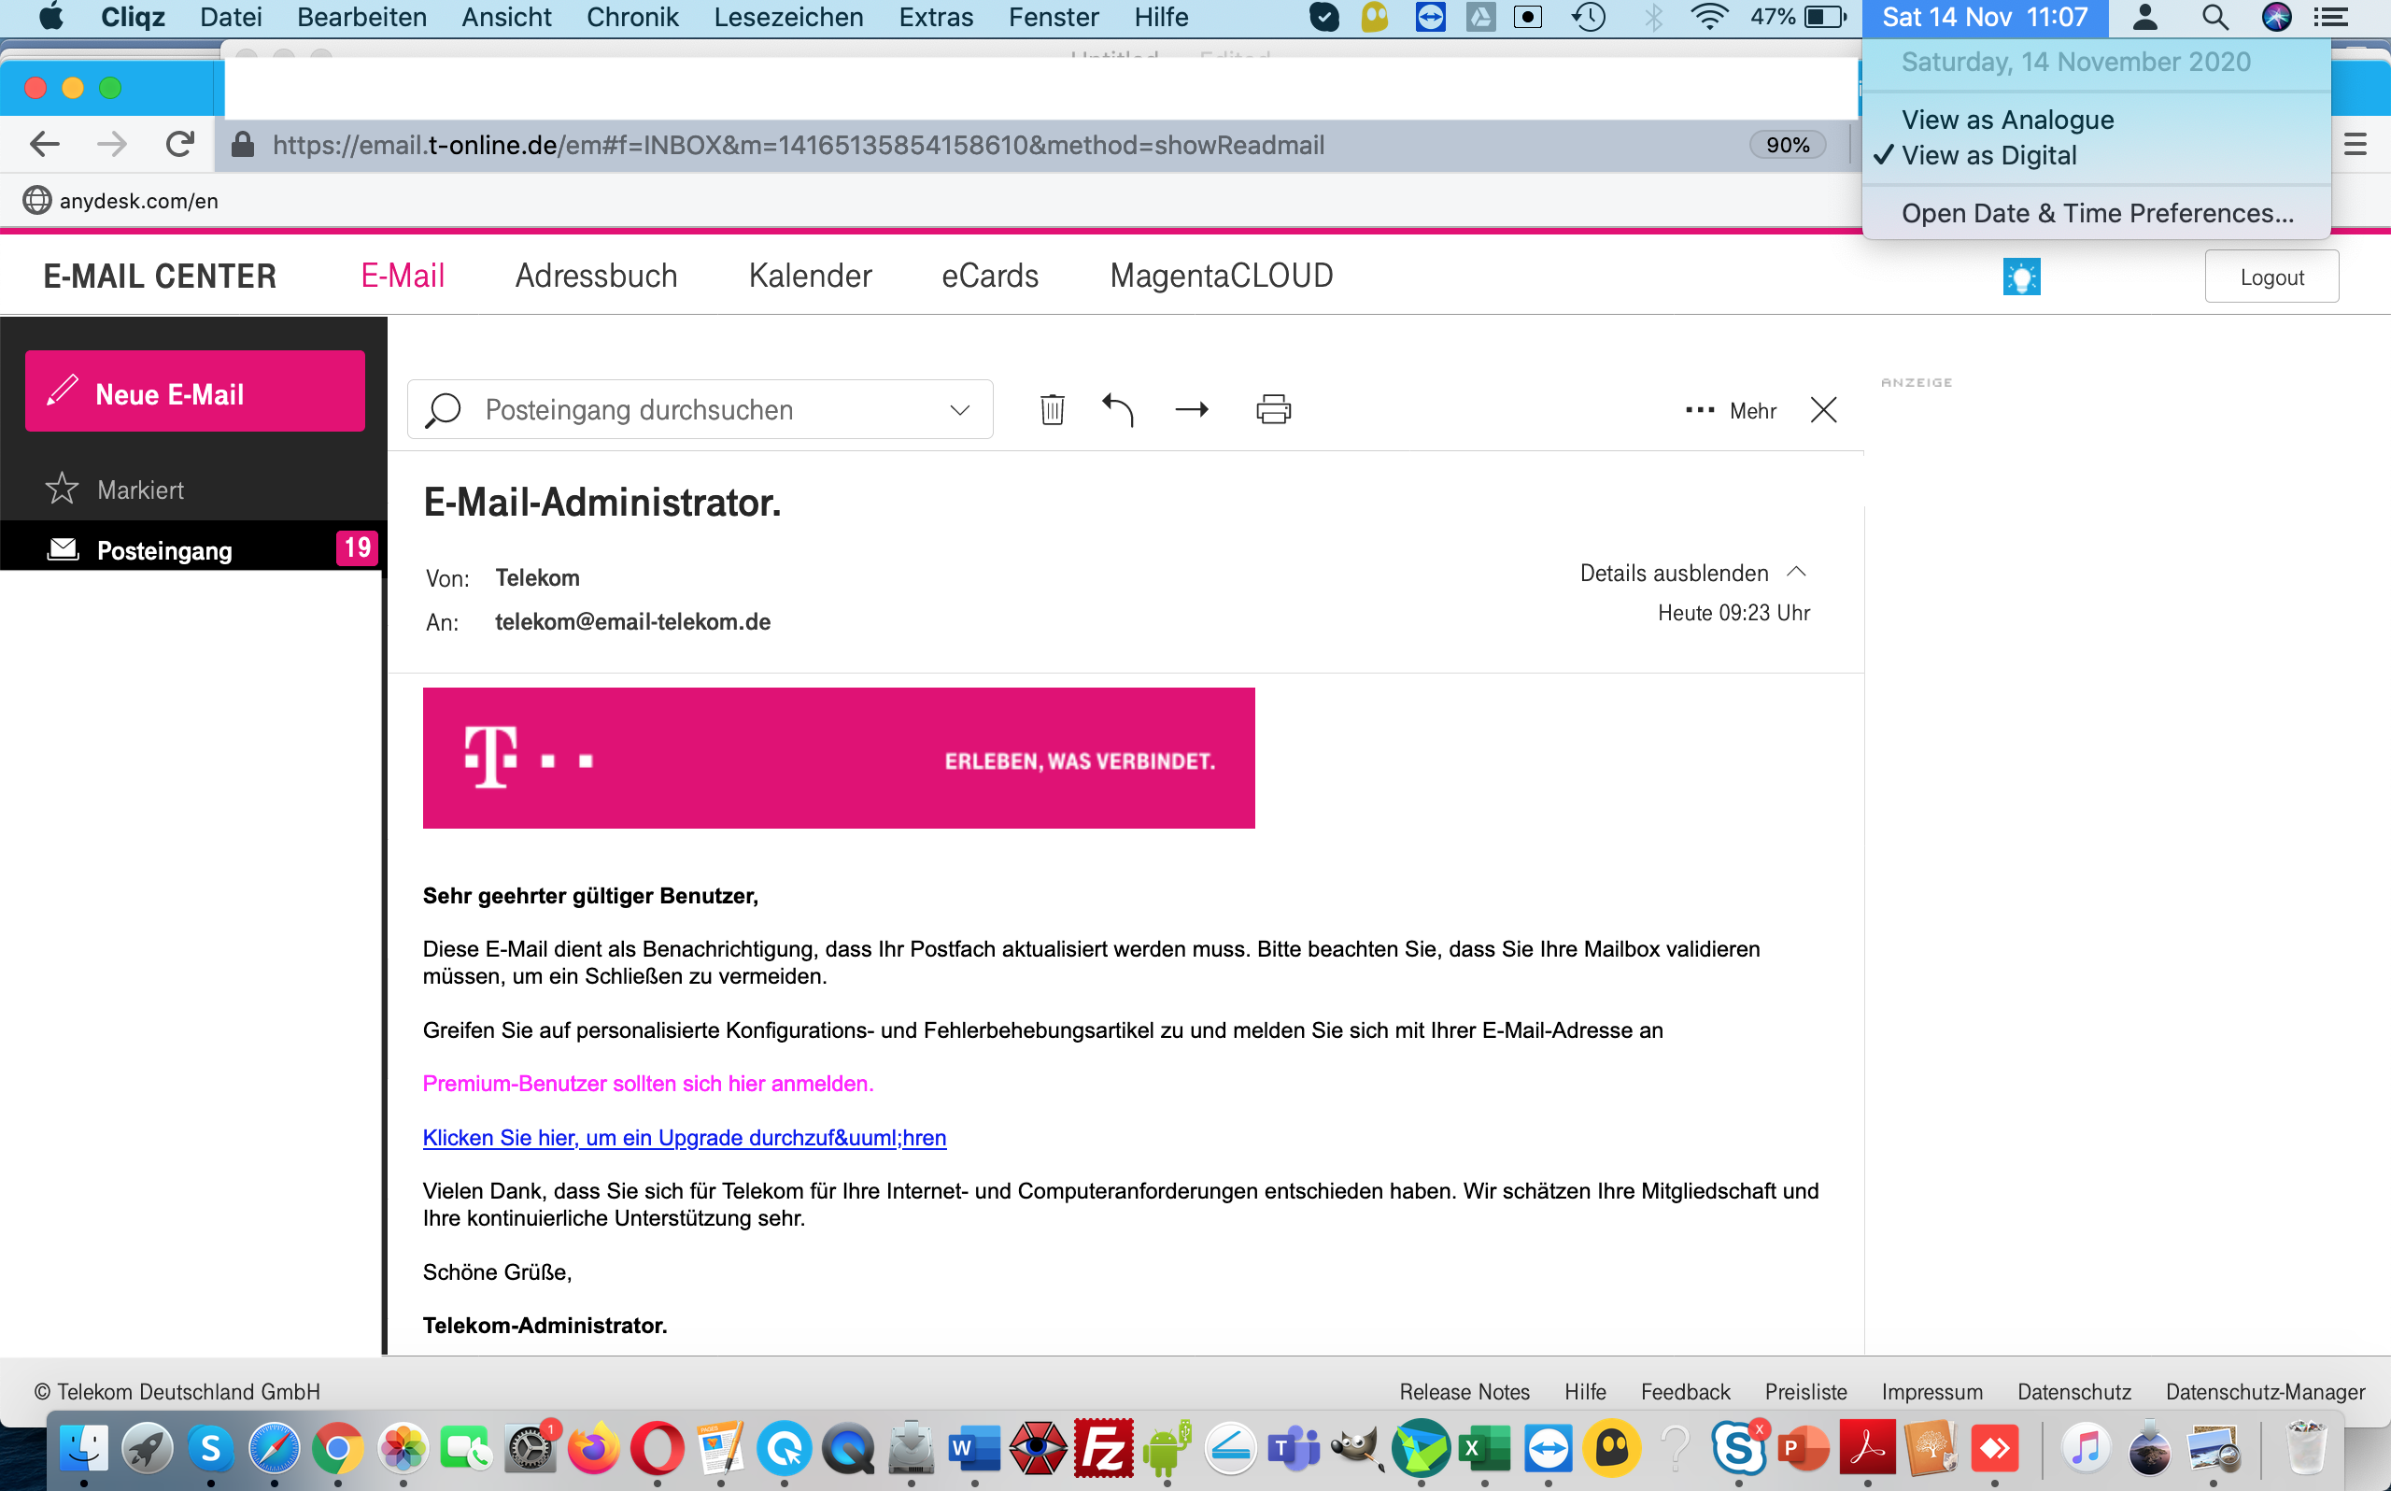Go back with browser back arrow
Image resolution: width=2391 pixels, height=1491 pixels.
tap(44, 145)
